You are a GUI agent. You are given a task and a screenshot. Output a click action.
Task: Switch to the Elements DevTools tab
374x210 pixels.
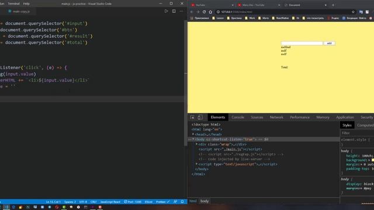pos(218,117)
